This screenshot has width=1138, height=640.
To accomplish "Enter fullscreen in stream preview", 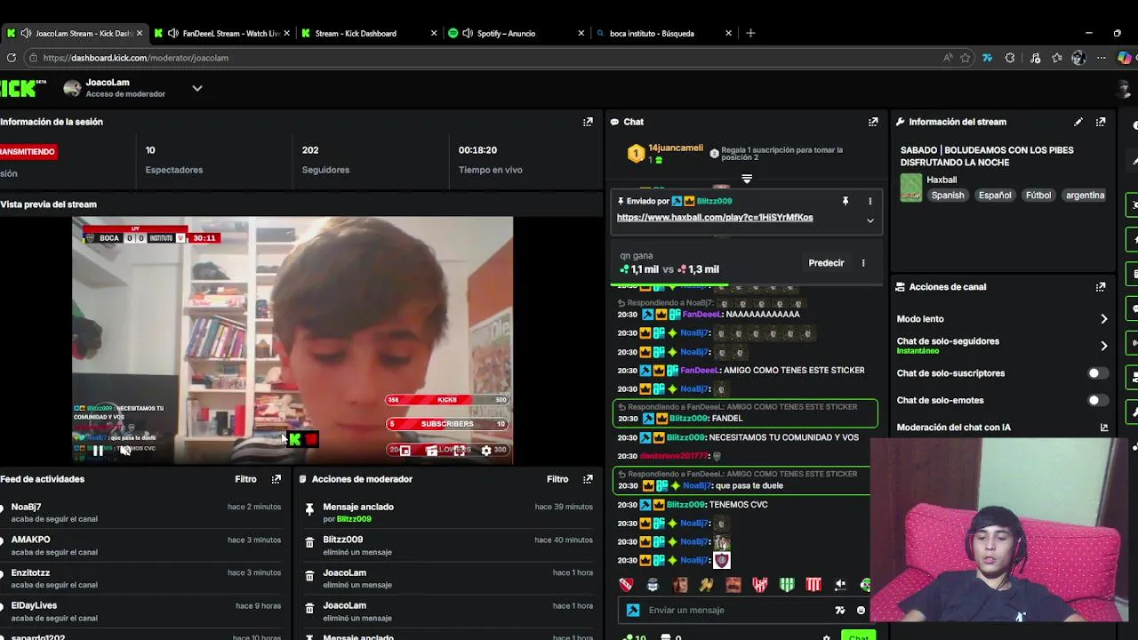I will click(459, 451).
